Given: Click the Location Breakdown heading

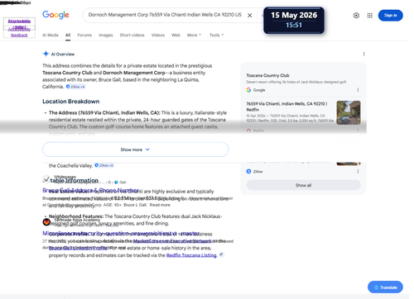Looking at the screenshot, I should pyautogui.click(x=71, y=102).
